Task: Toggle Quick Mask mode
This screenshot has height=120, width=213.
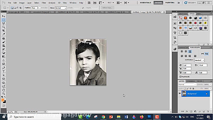Action: point(4,105)
